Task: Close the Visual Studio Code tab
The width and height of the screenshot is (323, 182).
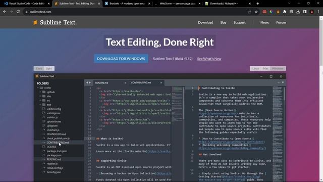Action: pyautogui.click(x=48, y=4)
